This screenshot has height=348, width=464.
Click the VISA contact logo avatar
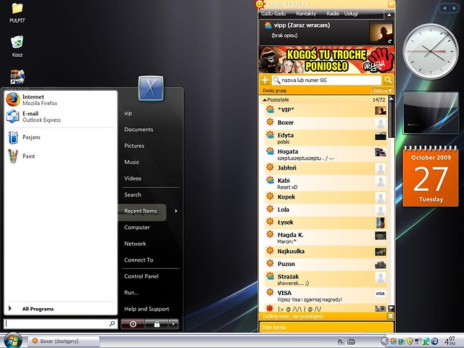click(380, 294)
